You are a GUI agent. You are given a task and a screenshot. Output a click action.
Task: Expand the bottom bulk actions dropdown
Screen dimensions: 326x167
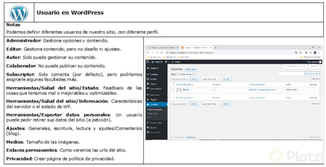tap(180, 104)
